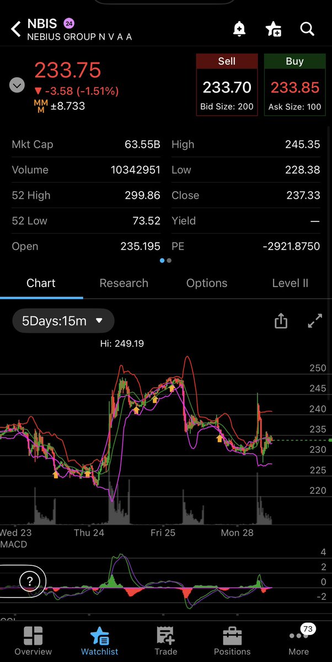Tap the Ask Size: 100 text

pyautogui.click(x=295, y=107)
